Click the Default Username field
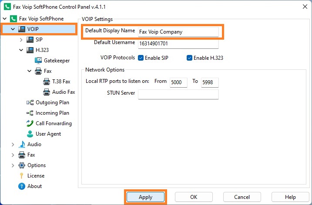The height and width of the screenshot is (205, 312). click(x=178, y=44)
